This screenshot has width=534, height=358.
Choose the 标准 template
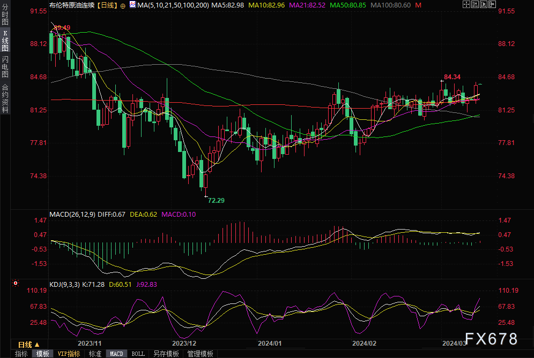pos(95,354)
